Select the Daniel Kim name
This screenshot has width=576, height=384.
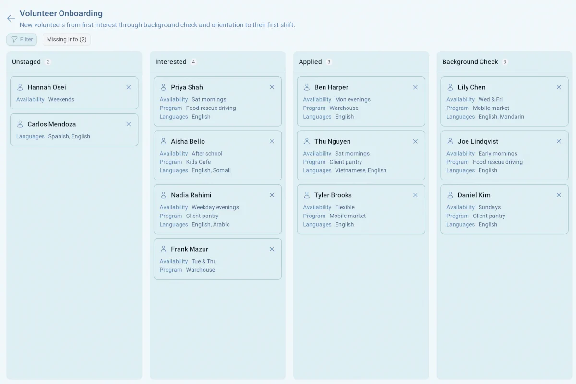(474, 195)
